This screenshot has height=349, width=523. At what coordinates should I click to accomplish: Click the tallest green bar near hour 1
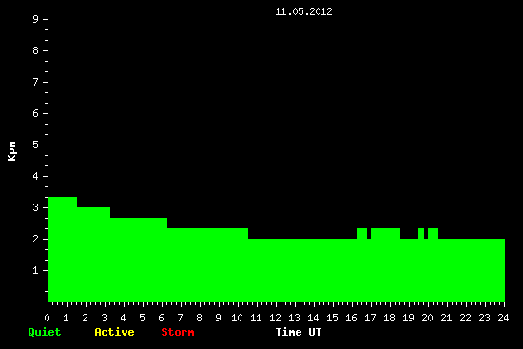coord(63,249)
